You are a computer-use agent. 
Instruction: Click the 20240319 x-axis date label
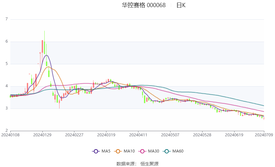tap(106, 135)
